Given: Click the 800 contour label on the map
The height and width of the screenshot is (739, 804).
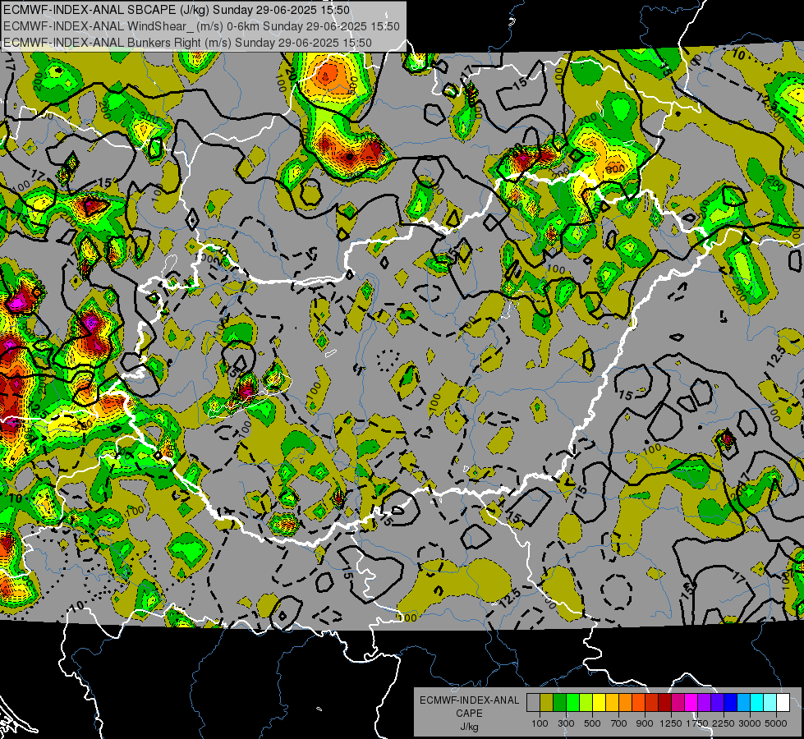Looking at the screenshot, I should click(x=615, y=168).
